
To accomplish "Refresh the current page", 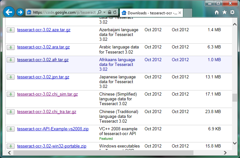I will coord(115,12).
